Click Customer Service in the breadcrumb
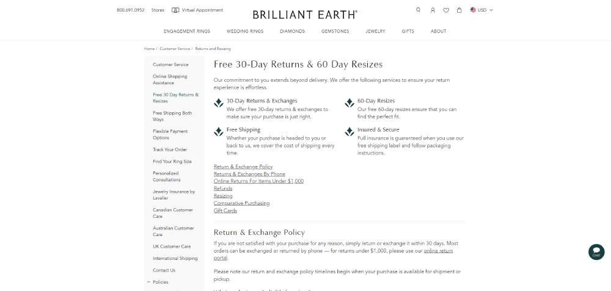This screenshot has height=291, width=611. click(175, 49)
